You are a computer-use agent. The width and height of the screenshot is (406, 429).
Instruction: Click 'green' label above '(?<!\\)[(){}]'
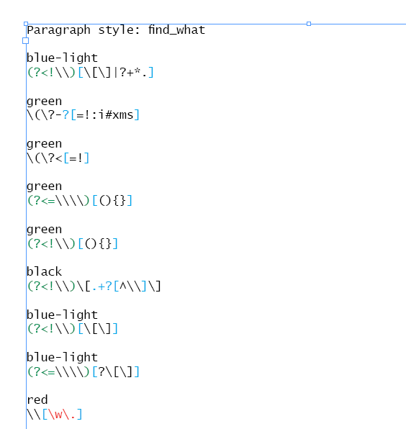click(x=45, y=230)
